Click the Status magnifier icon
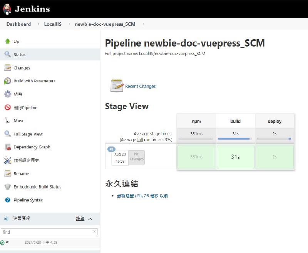Viewport: 308px width, 253px height. point(7,55)
